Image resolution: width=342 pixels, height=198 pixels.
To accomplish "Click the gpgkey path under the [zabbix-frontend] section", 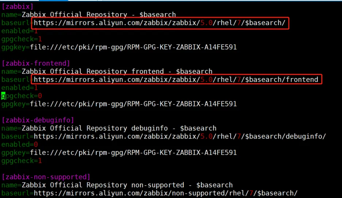I will pos(133,104).
